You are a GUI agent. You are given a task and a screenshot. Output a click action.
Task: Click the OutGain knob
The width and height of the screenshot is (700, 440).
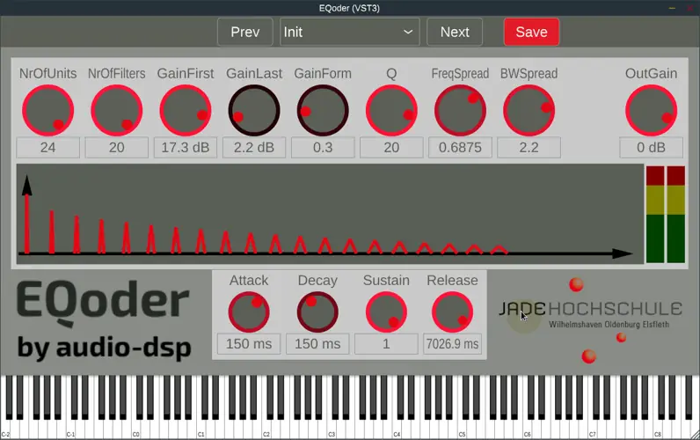pyautogui.click(x=651, y=111)
